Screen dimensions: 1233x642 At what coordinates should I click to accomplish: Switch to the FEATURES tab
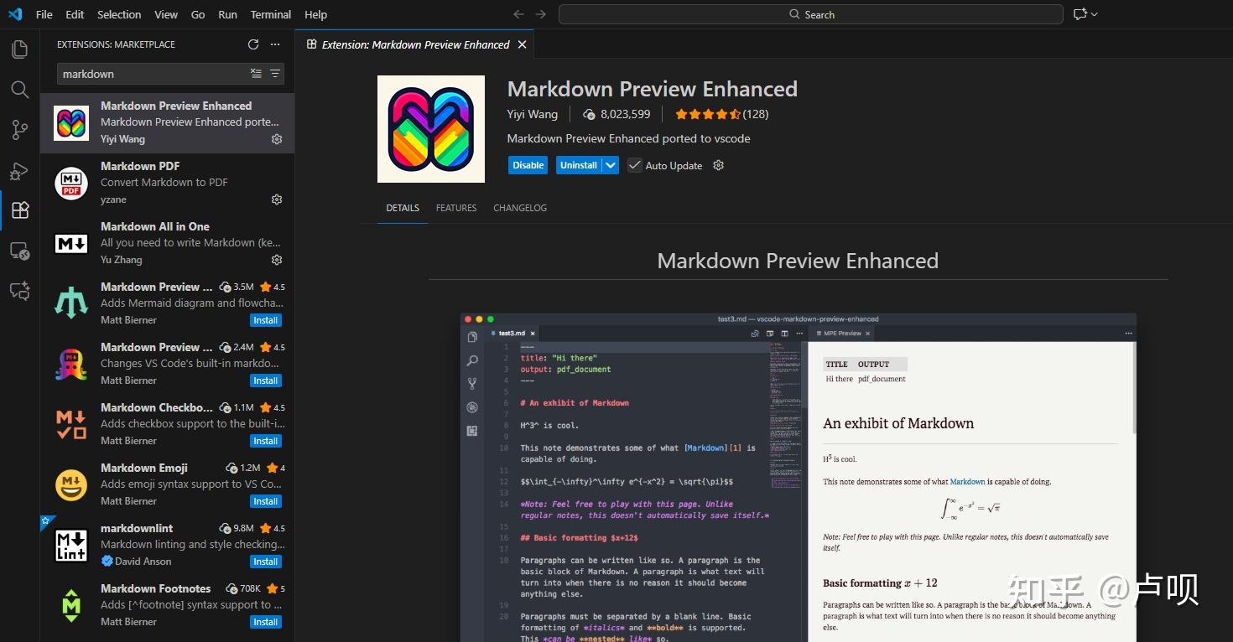[456, 208]
